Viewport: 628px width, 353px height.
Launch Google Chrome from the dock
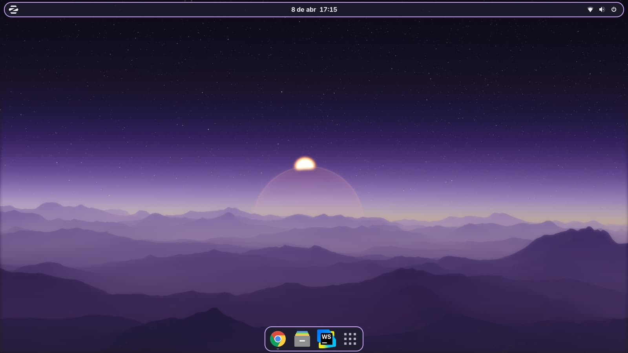click(278, 339)
